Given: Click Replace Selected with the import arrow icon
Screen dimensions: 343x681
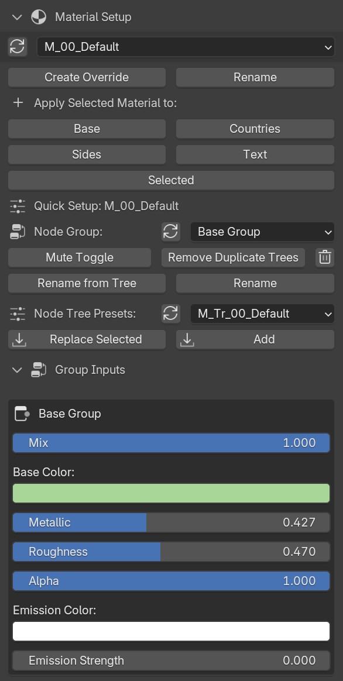Looking at the screenshot, I should pos(87,340).
